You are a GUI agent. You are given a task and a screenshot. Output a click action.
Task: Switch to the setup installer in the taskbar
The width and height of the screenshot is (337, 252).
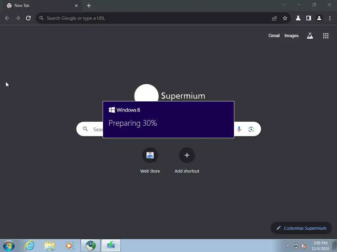pos(111,245)
